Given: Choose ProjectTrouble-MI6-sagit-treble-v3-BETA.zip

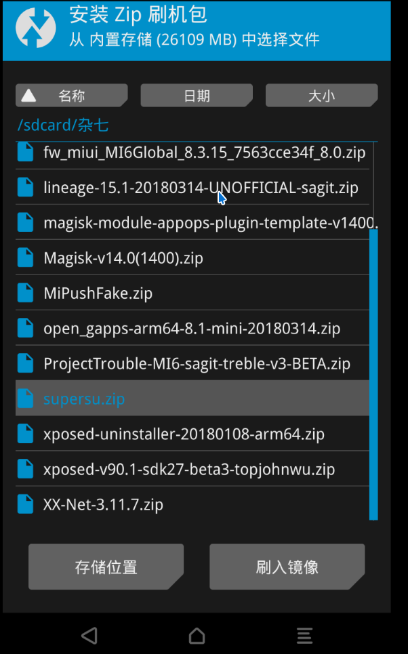Looking at the screenshot, I should (192, 363).
